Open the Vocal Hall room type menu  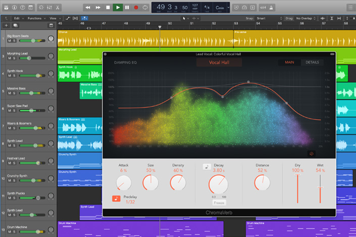pos(219,62)
